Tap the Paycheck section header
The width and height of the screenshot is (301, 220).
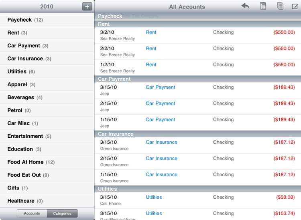tap(198, 16)
